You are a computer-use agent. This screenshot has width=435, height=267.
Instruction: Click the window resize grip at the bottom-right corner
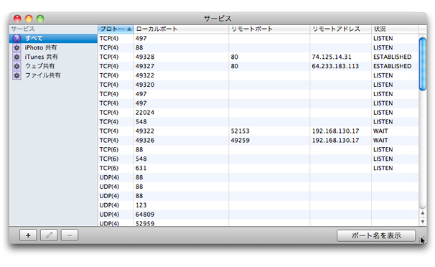(423, 240)
